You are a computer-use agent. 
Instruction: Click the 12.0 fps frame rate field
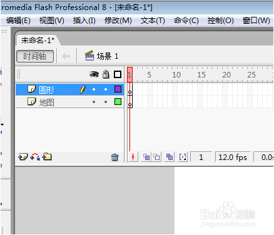click(233, 157)
